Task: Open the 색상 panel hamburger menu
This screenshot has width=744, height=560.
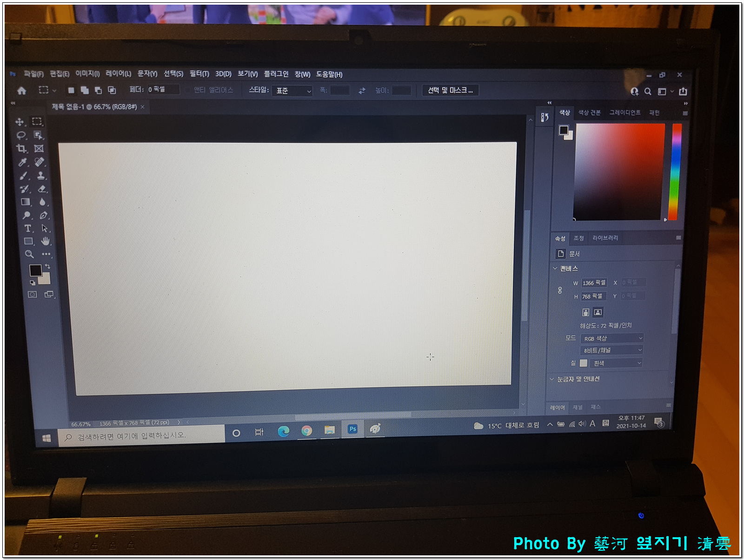Action: (x=685, y=113)
